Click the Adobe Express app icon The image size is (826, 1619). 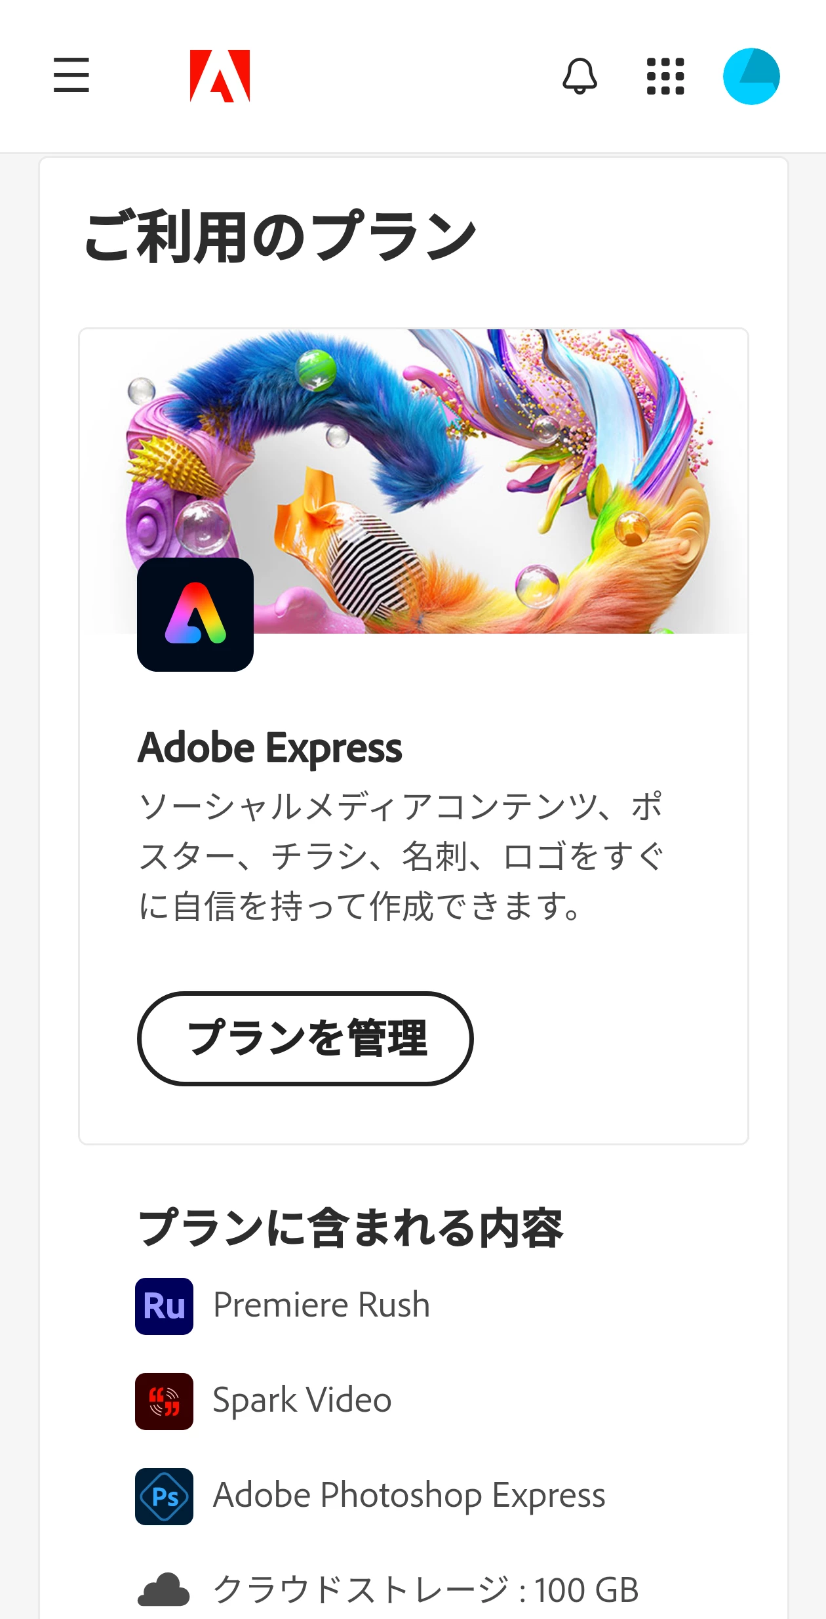[195, 615]
